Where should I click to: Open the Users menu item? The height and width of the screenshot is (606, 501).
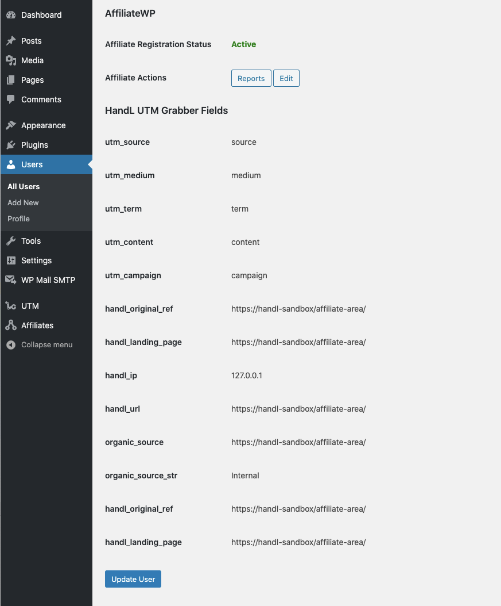32,164
